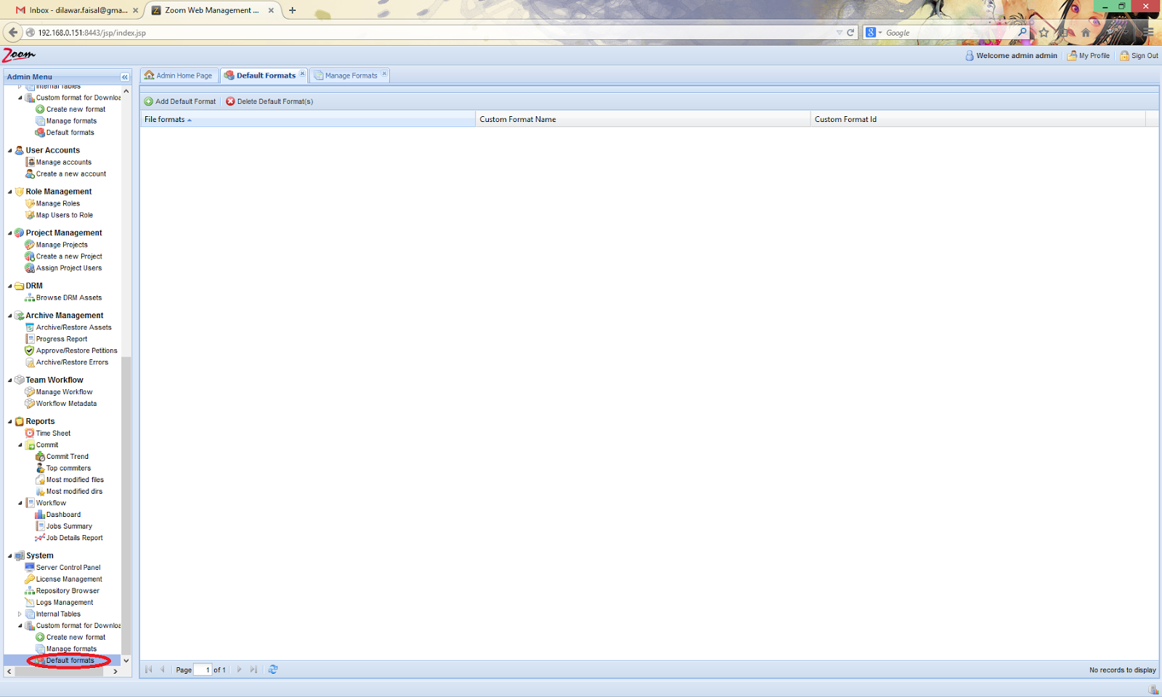Click the Browse DRM Assets icon
This screenshot has width=1162, height=697.
[x=30, y=298]
